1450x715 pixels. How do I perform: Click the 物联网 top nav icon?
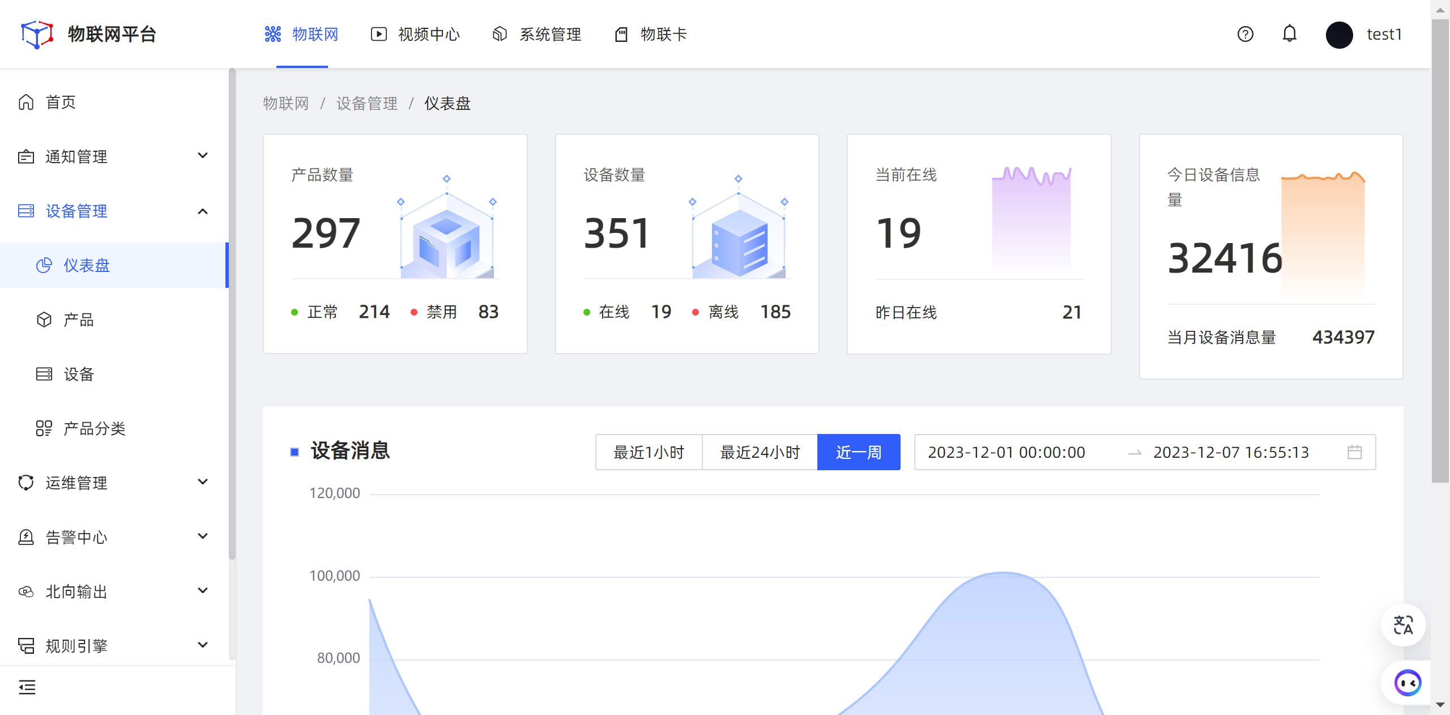272,34
